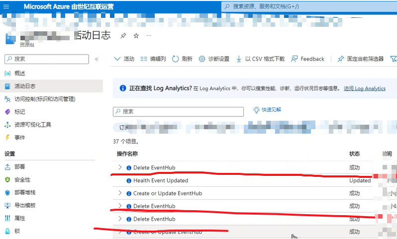Viewport: 397px width, 239px height.
Task: Click the top Azure resource search box
Action: pyautogui.click(x=308, y=7)
